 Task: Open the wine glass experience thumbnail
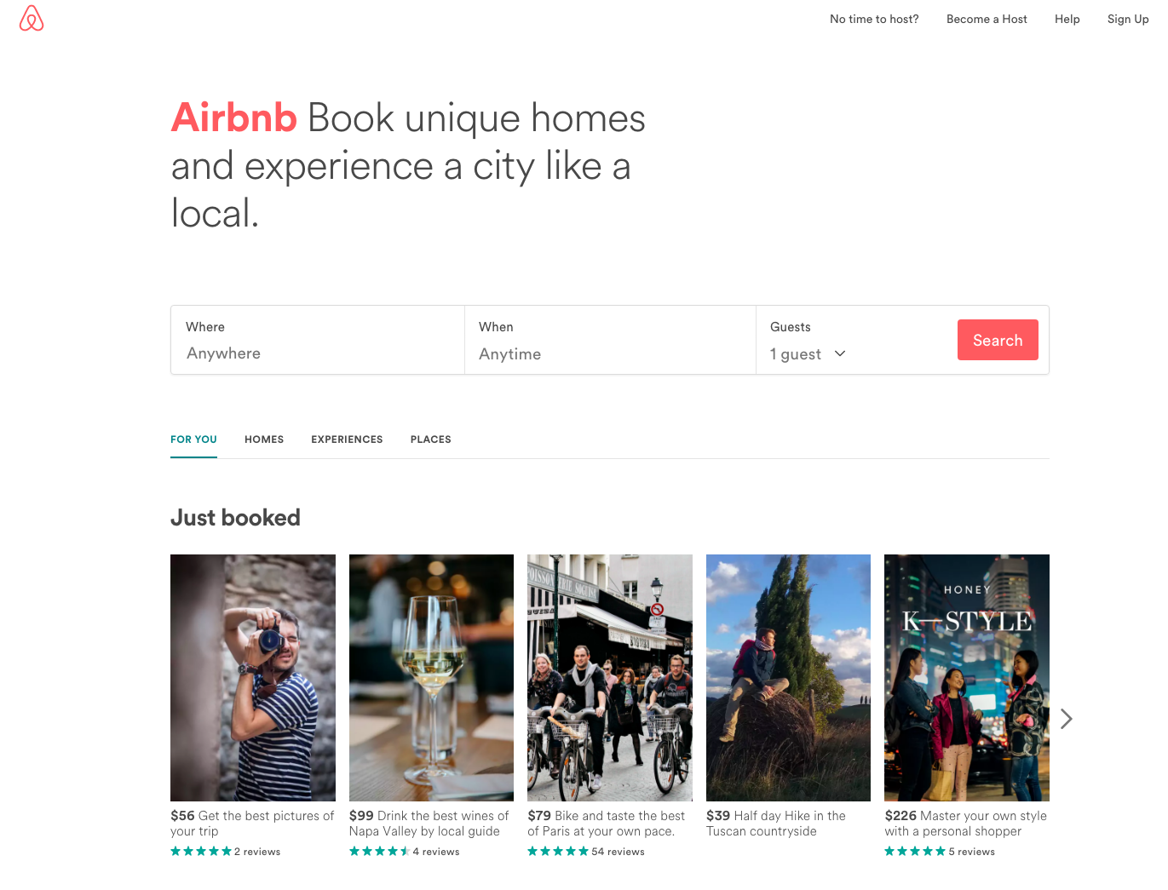point(431,678)
